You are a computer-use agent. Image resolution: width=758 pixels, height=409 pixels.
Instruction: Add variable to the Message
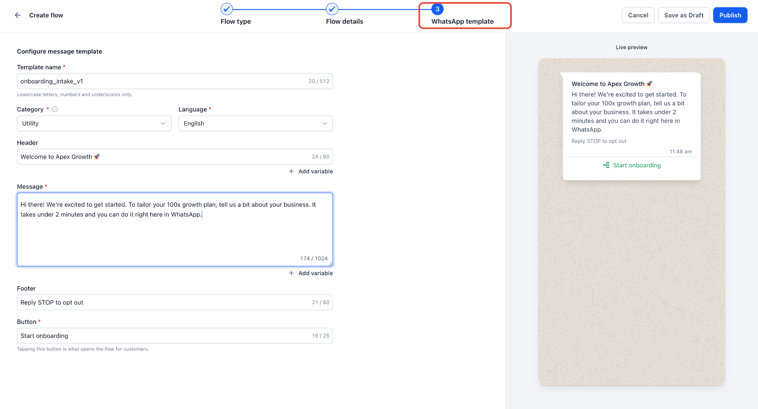311,273
